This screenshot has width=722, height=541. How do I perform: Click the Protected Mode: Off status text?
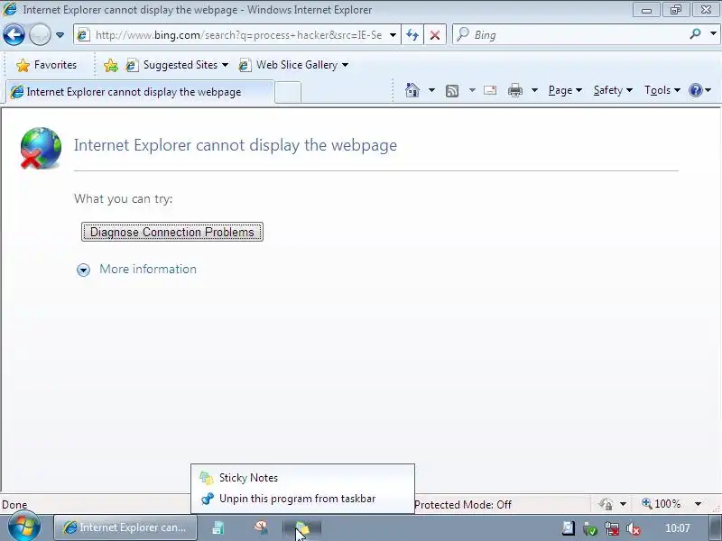pos(463,505)
